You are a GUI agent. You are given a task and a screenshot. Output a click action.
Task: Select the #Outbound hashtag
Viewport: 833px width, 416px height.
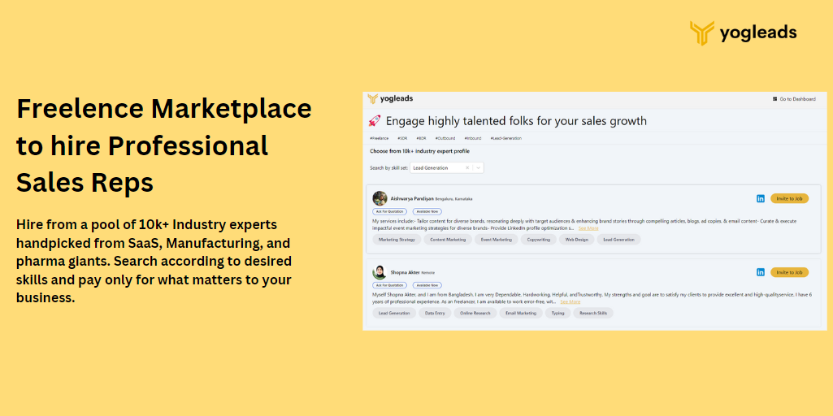445,138
